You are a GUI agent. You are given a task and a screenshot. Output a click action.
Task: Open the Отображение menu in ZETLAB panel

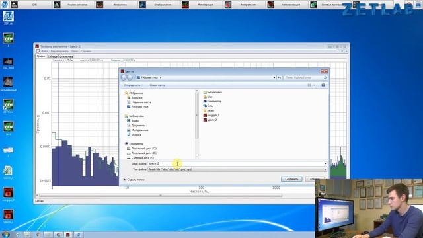[x=163, y=5]
